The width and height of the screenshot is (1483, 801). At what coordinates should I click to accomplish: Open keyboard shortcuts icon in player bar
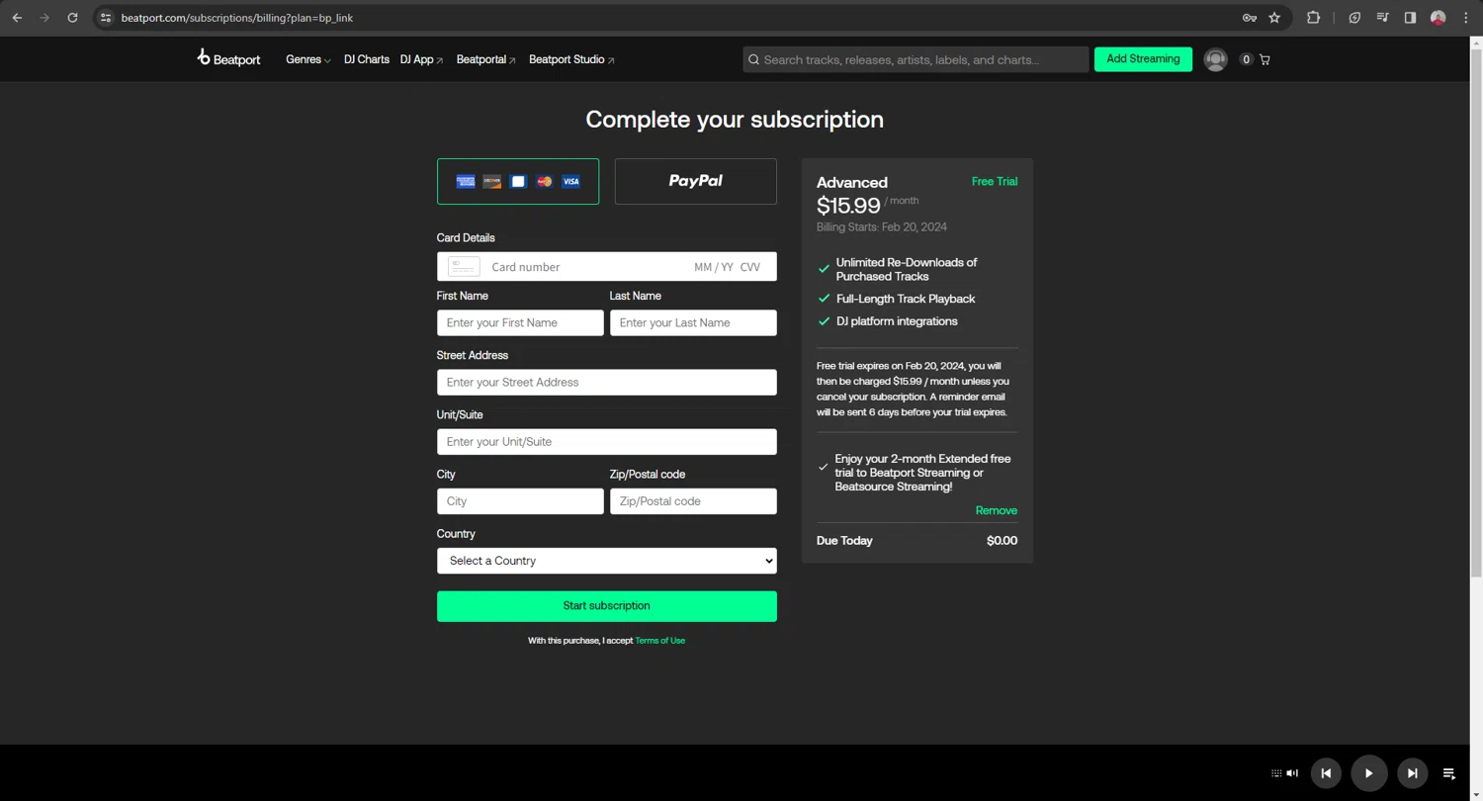coord(1276,773)
